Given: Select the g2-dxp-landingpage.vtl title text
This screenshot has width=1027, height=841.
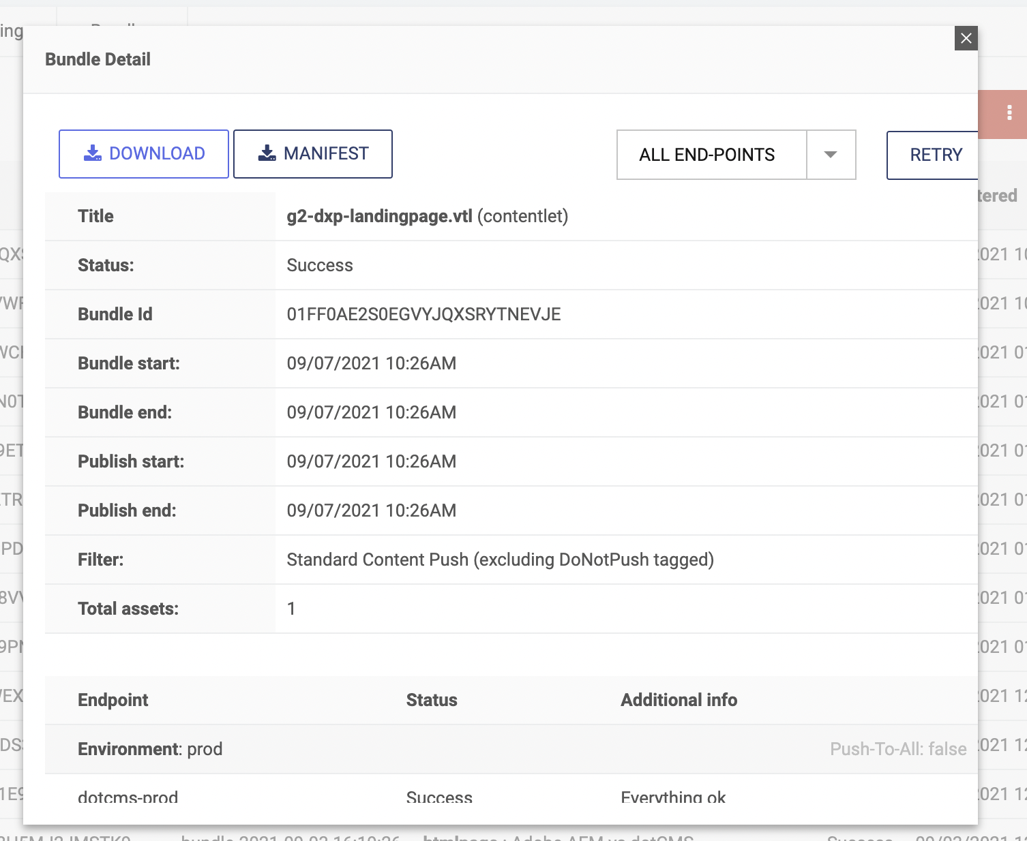Looking at the screenshot, I should click(x=379, y=216).
